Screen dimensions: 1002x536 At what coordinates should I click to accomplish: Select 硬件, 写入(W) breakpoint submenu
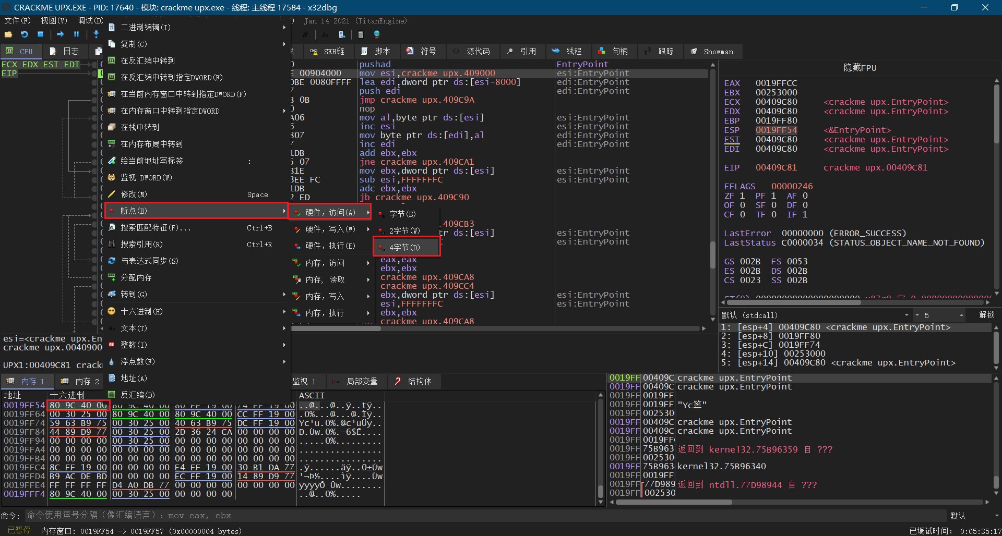[x=330, y=229]
